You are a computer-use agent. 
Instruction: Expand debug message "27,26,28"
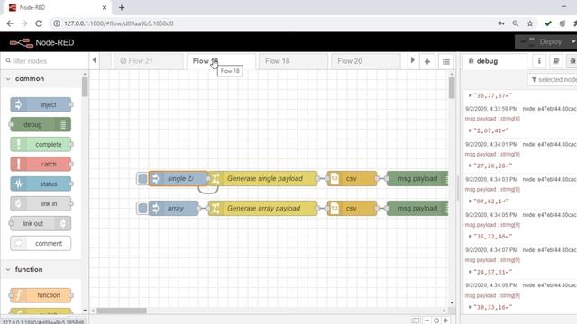pyautogui.click(x=470, y=166)
